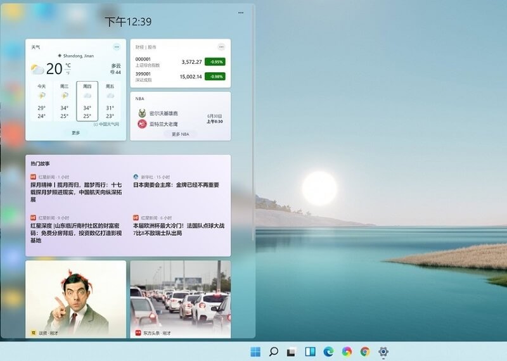Open traffic jam news card thumbnail
The width and height of the screenshot is (507, 361).
tap(181, 300)
